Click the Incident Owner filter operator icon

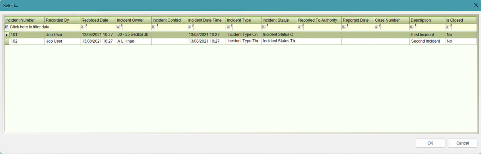(x=118, y=27)
